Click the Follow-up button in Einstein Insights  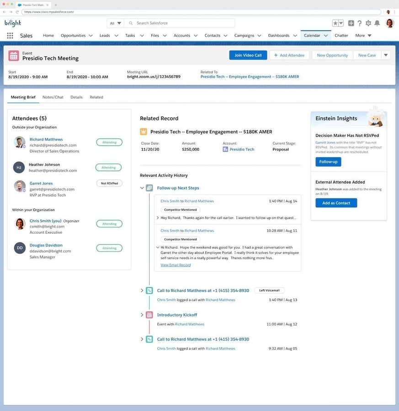click(x=328, y=162)
